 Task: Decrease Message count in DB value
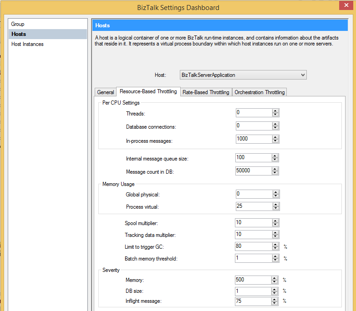[275, 173]
